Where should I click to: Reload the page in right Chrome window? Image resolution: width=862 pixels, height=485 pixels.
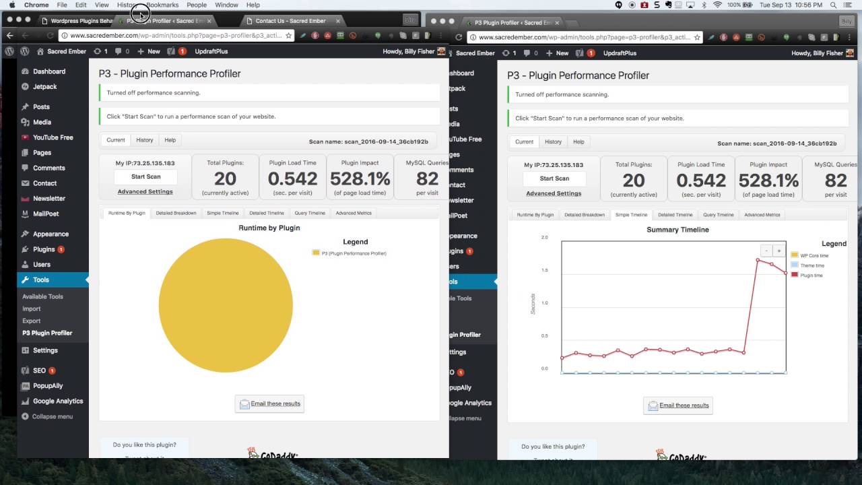459,38
